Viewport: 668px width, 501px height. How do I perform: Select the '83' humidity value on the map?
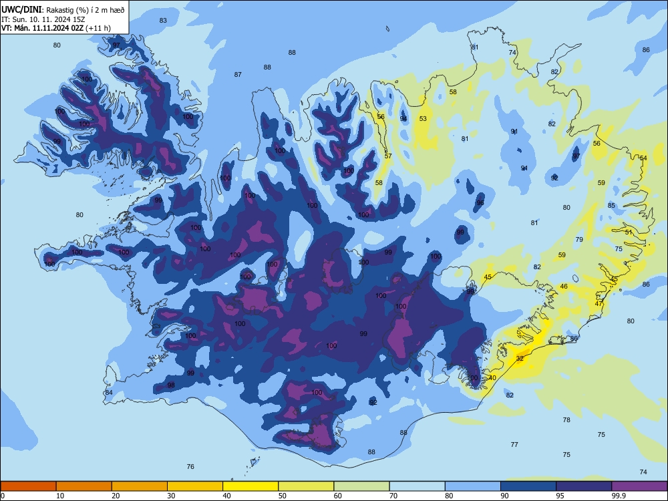[x=163, y=21]
